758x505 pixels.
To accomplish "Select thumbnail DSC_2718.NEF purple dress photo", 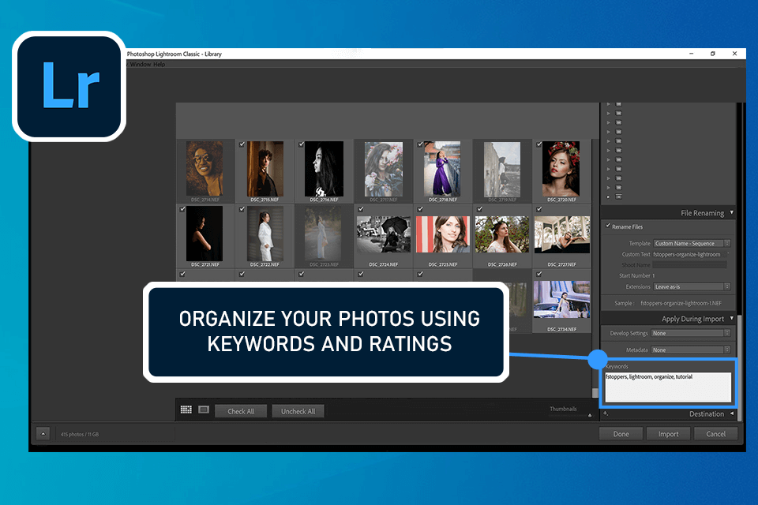I will click(443, 169).
